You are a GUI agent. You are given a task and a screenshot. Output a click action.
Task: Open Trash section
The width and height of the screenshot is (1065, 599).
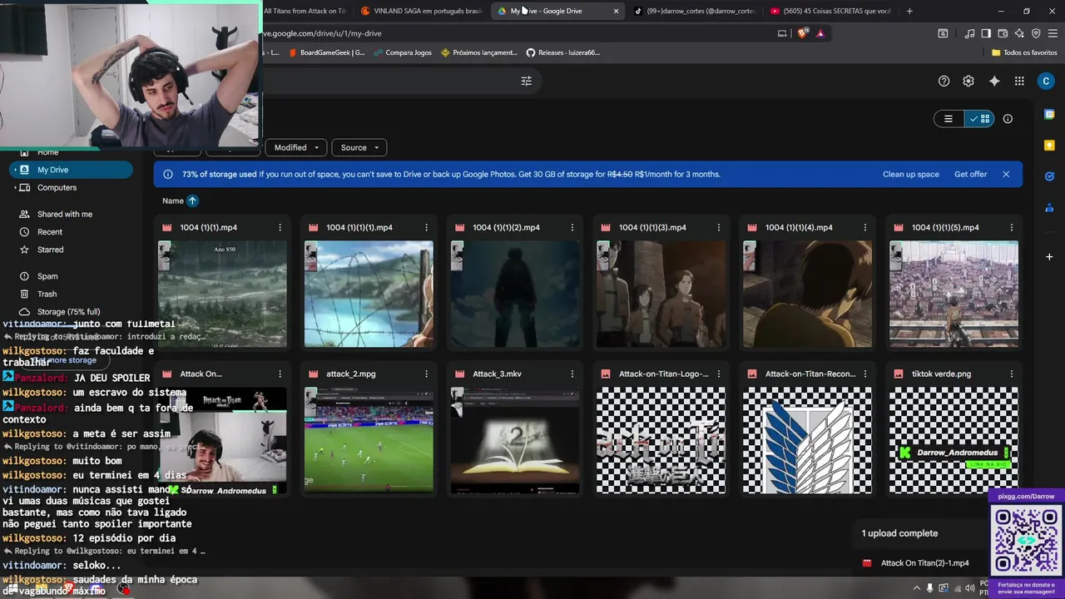point(47,294)
